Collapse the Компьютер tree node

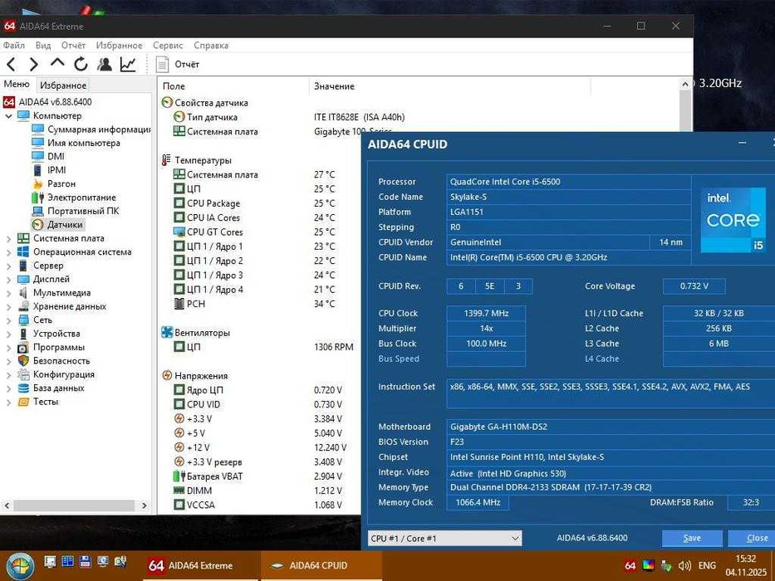[x=8, y=116]
